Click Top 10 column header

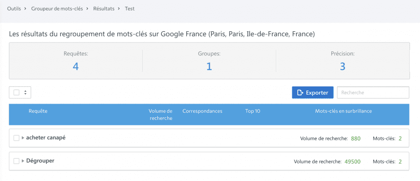[253, 111]
